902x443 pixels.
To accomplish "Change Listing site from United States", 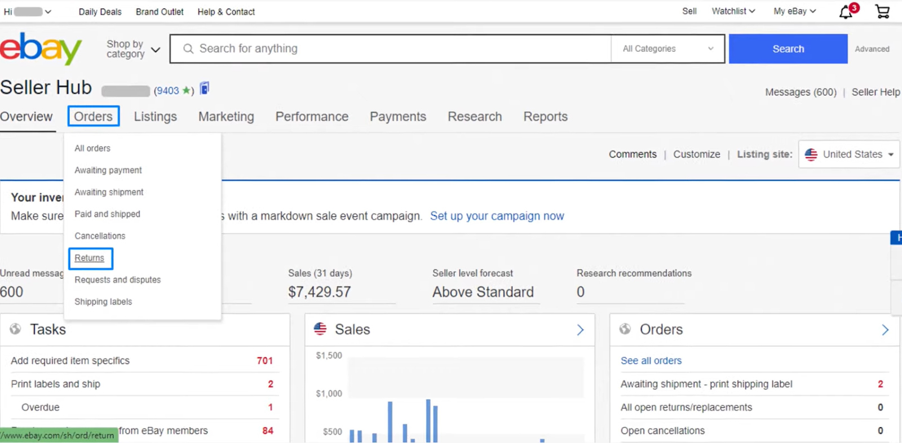I will (849, 154).
